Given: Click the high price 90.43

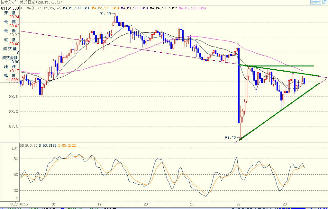Looking at the screenshot, I should tap(14, 26).
